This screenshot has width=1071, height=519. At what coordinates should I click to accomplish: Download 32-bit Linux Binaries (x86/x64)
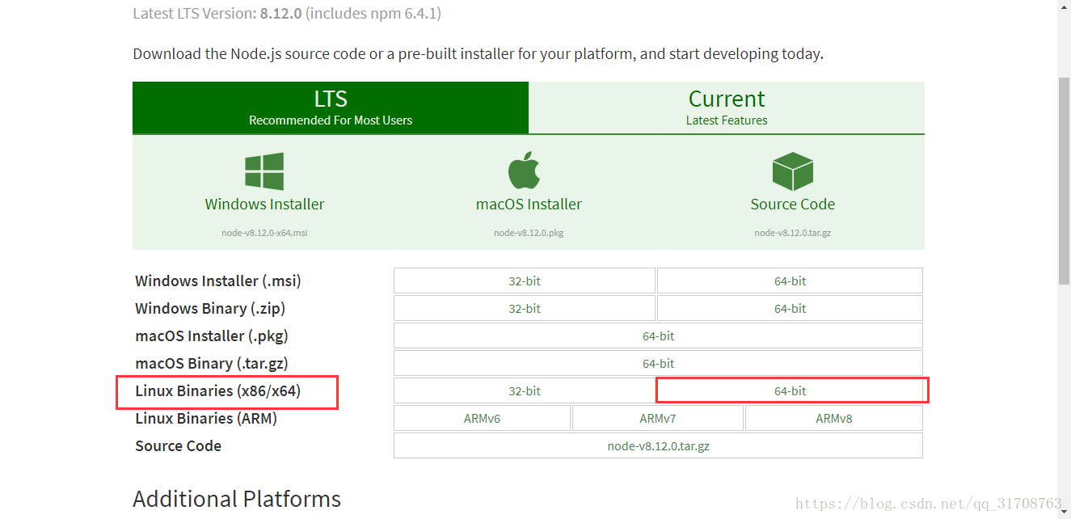click(525, 391)
